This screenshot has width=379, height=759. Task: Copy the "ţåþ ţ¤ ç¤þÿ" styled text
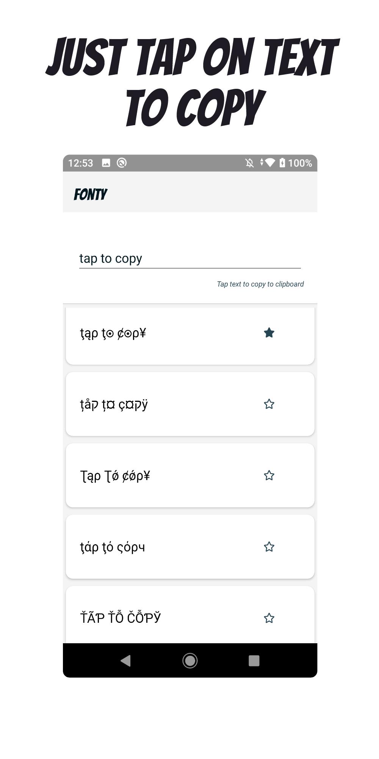click(x=114, y=405)
